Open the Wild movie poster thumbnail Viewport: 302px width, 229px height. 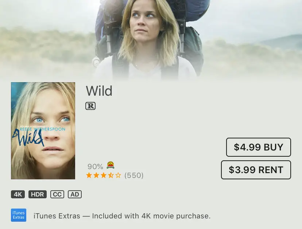(43, 131)
